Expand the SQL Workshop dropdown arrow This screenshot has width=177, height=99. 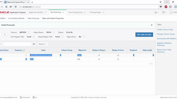[x=63, y=12]
